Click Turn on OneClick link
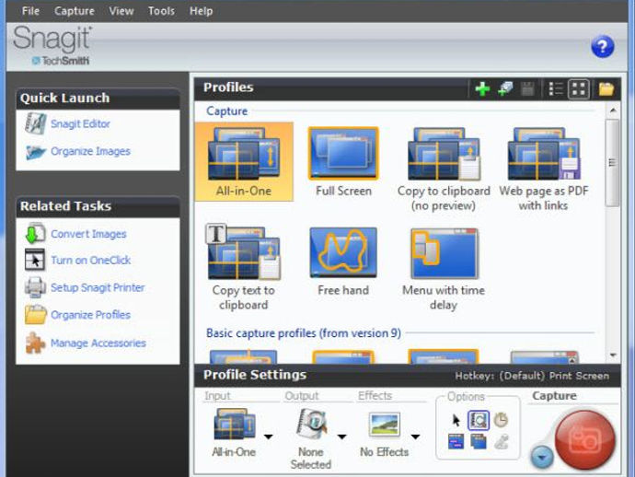This screenshot has height=477, width=635. pyautogui.click(x=91, y=261)
